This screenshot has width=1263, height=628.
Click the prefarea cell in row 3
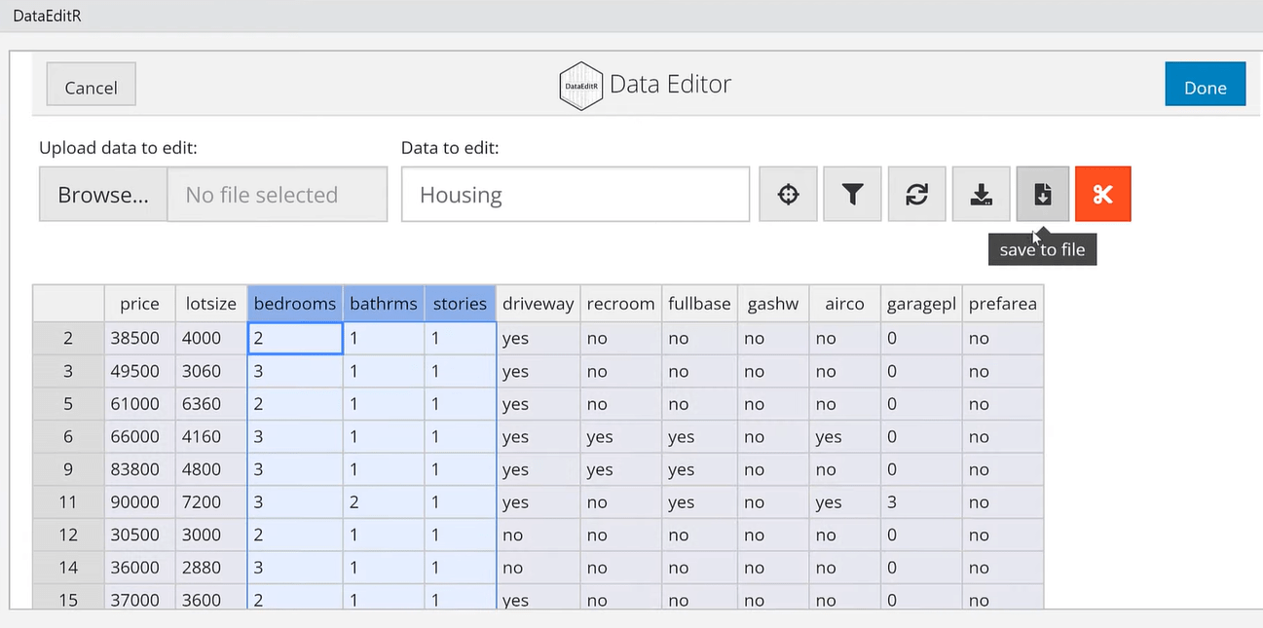tap(1003, 371)
